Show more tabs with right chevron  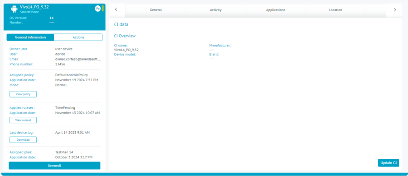tap(395, 9)
